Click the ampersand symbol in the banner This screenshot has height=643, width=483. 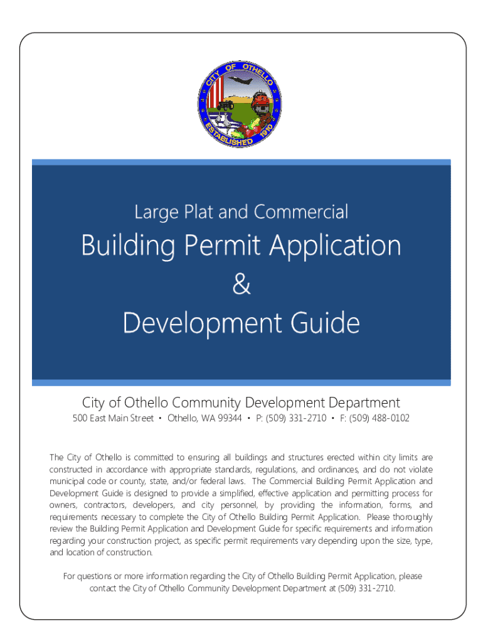pos(241,285)
